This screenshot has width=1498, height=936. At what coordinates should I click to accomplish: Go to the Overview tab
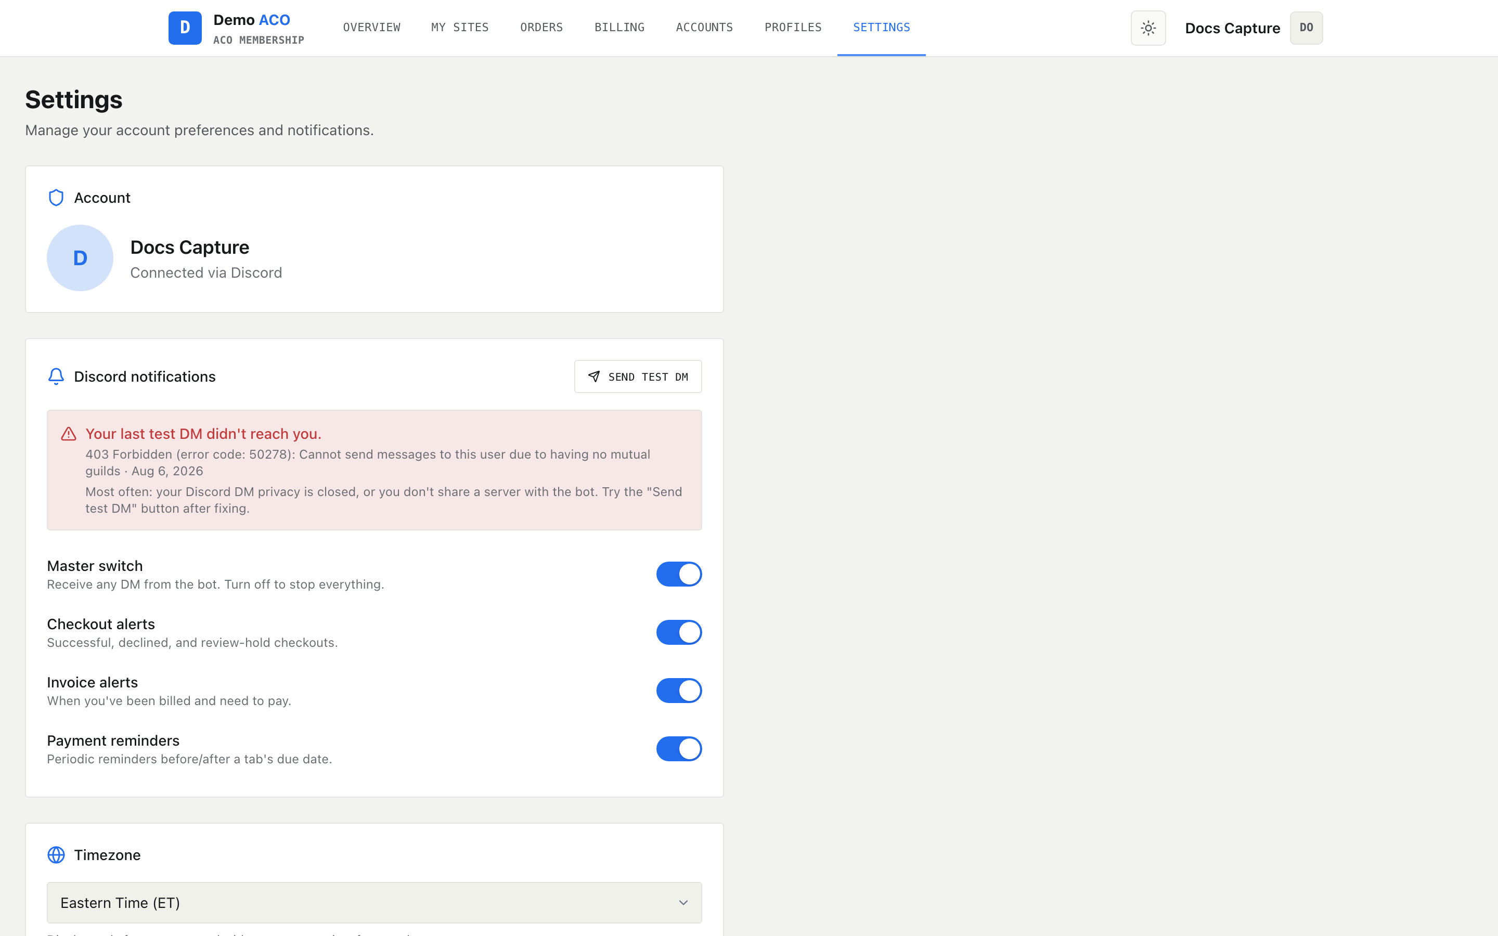371,27
